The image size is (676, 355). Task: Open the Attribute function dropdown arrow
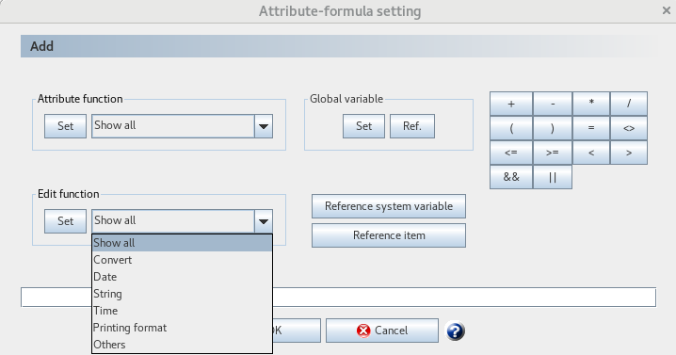[x=264, y=126]
